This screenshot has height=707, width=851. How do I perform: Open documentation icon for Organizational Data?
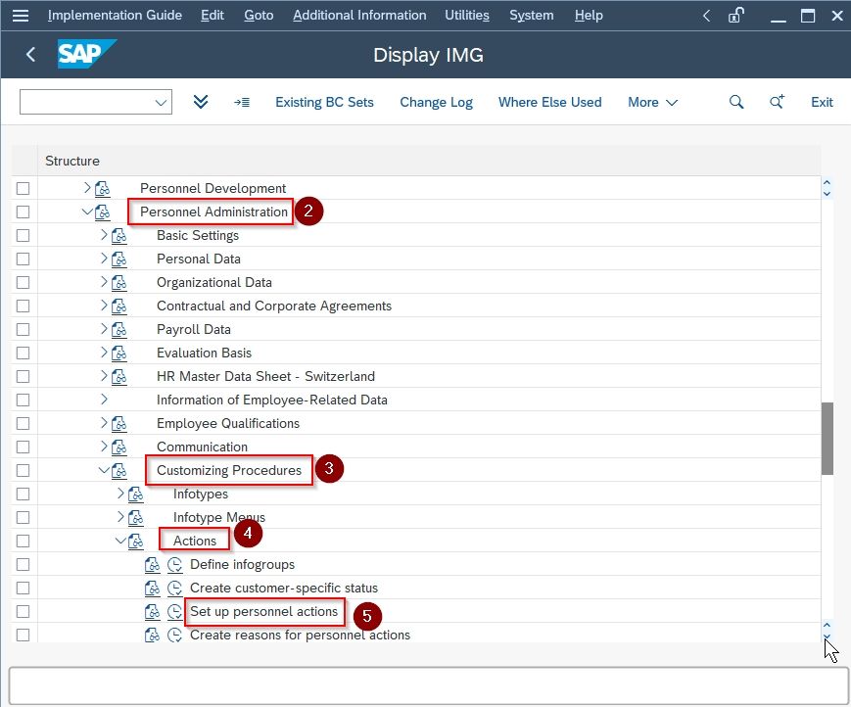click(x=118, y=282)
